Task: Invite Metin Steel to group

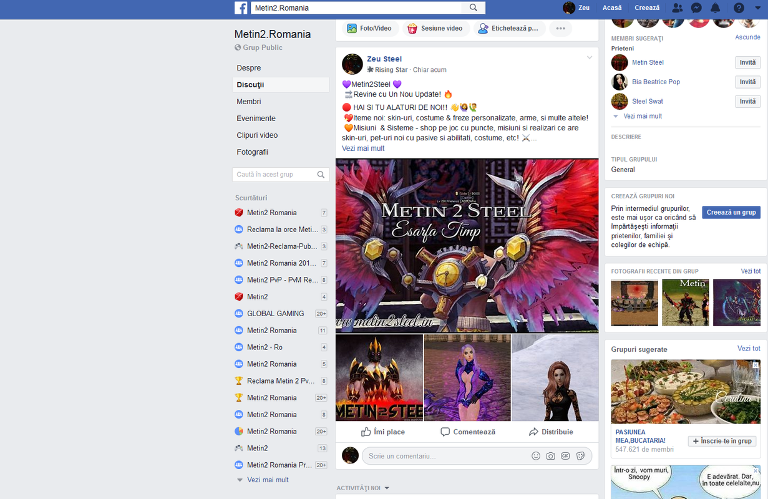Action: click(x=747, y=62)
